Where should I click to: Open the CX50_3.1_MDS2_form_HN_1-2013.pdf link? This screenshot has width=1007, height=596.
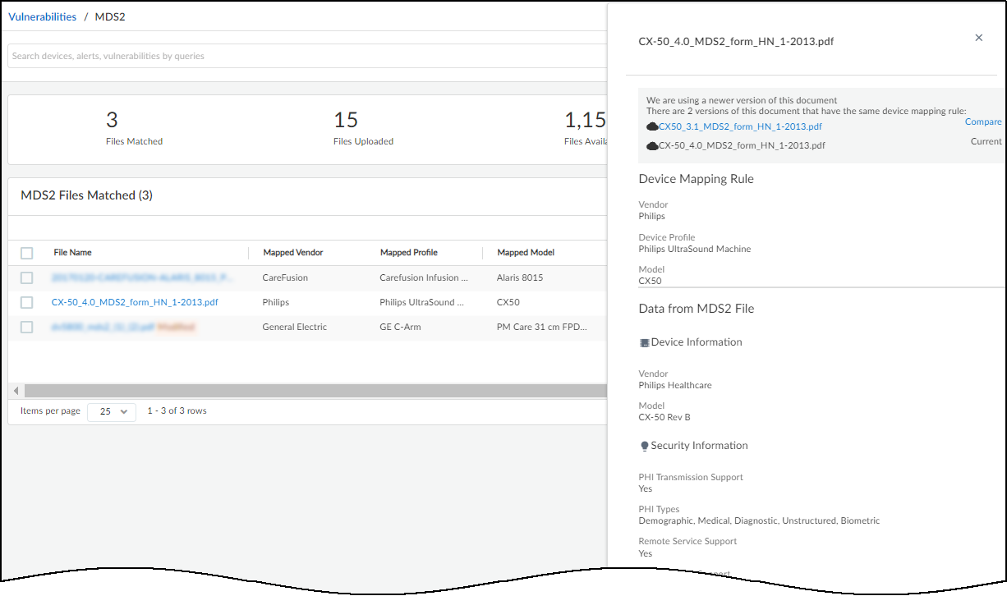(740, 127)
